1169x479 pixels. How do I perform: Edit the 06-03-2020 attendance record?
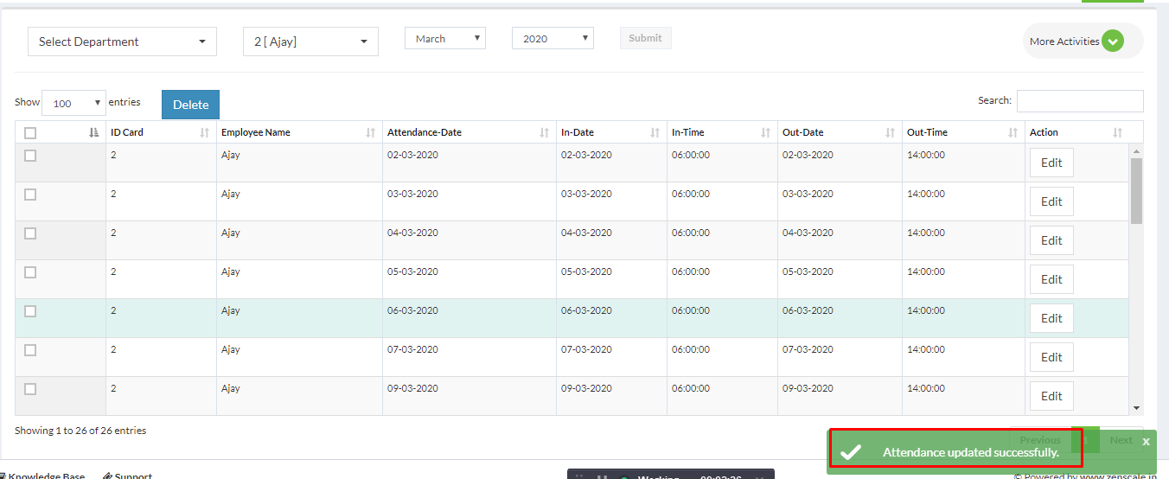click(1051, 318)
